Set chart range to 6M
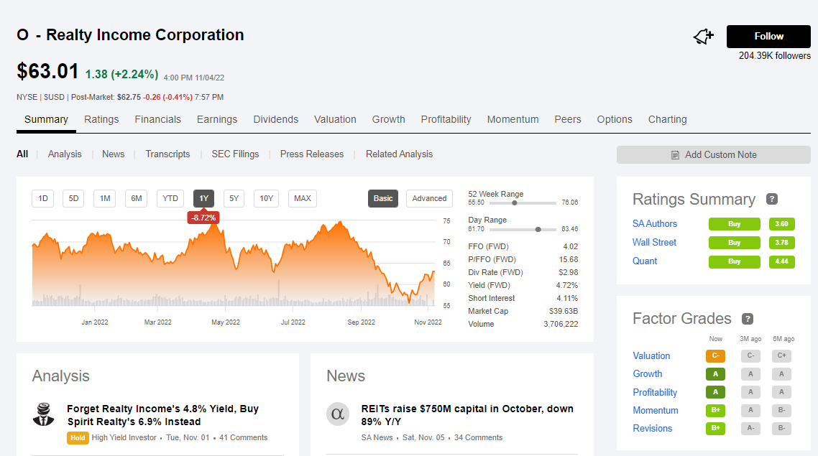818x456 pixels. coord(136,198)
